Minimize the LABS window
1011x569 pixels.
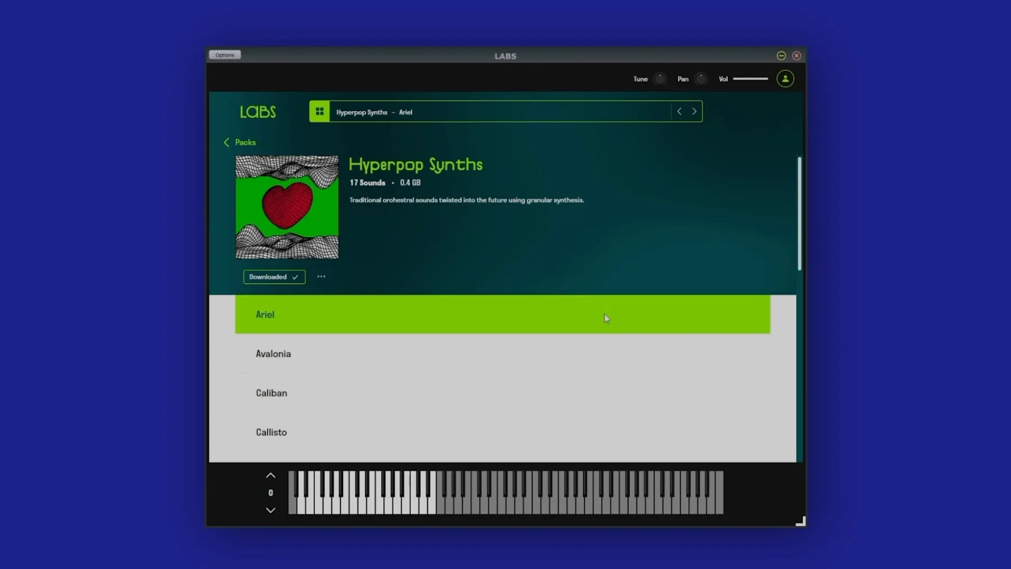point(781,56)
